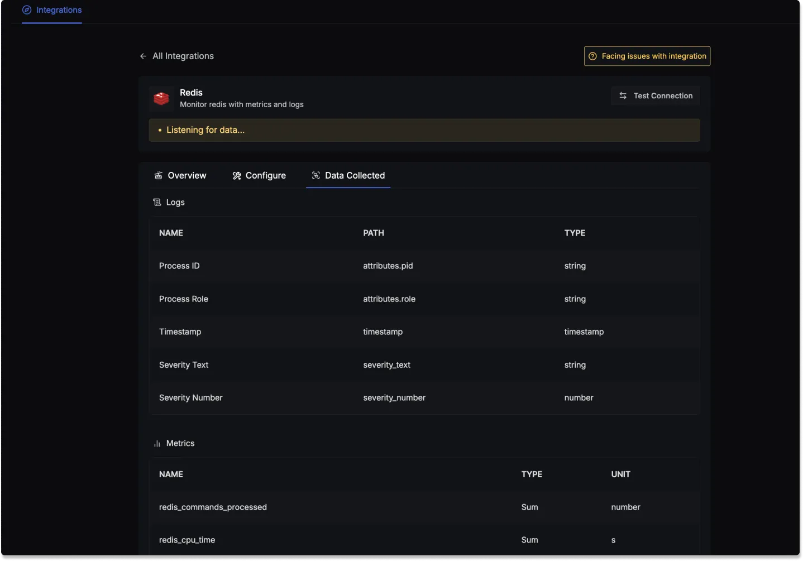Viewport: 803px width, 561px height.
Task: Click the Timestamp row name
Action: 180,332
